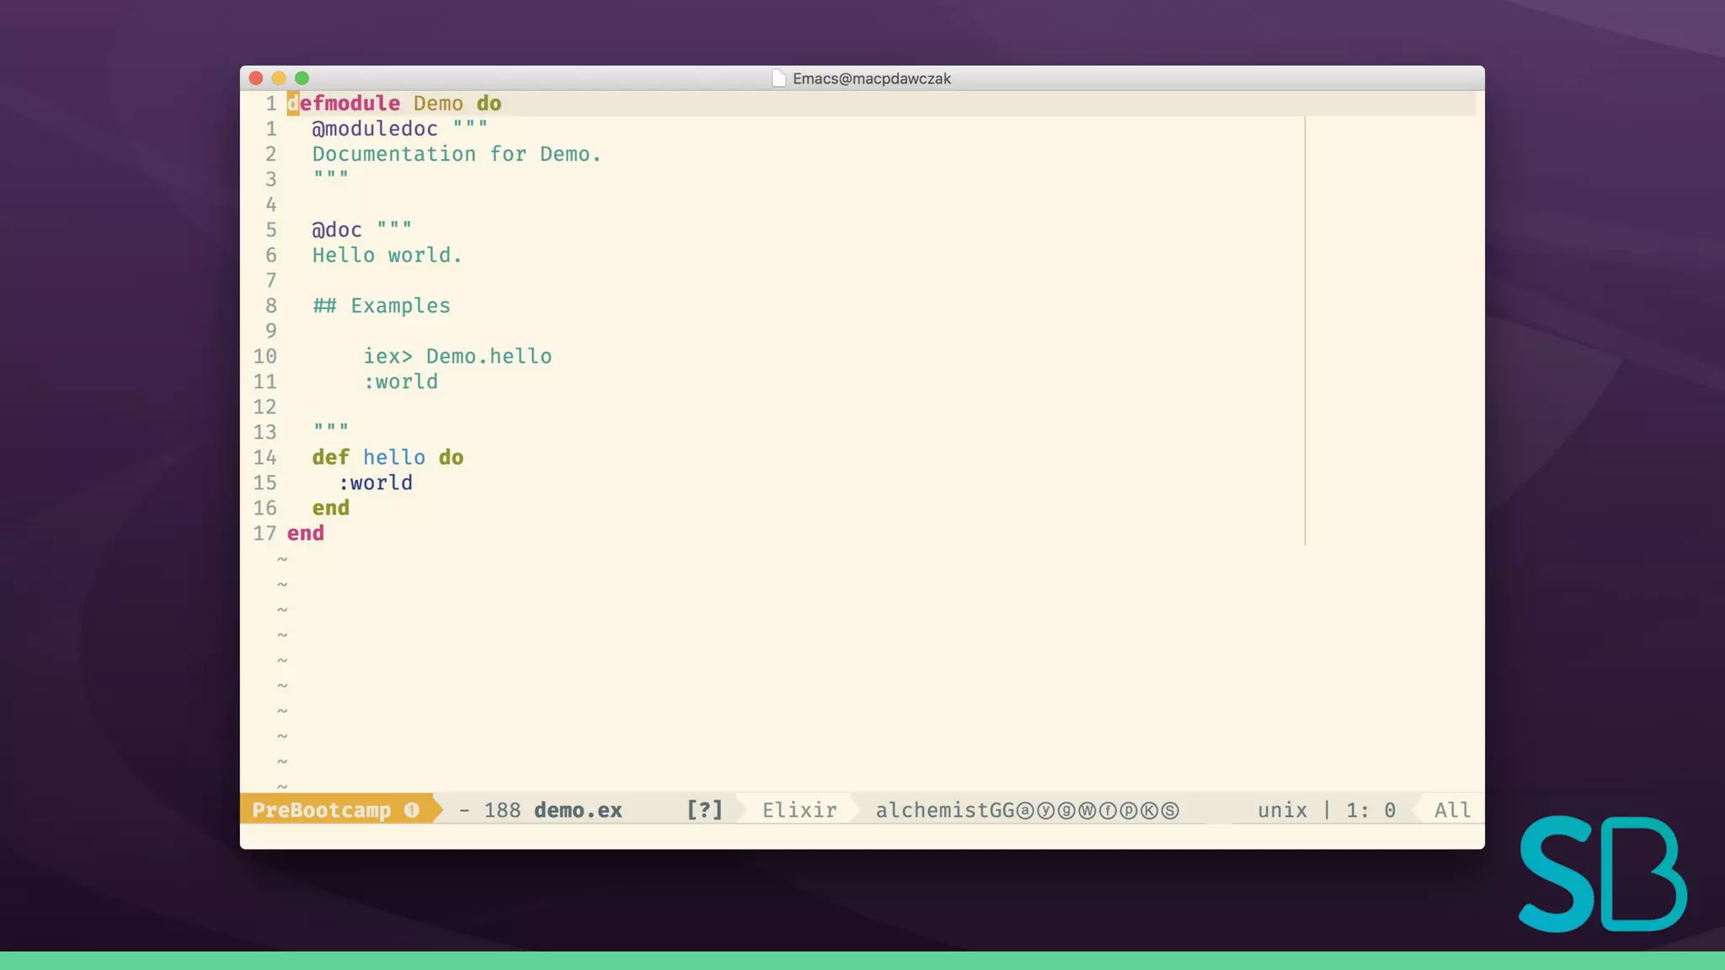Click the 'All' buffer position indicator

(x=1452, y=810)
